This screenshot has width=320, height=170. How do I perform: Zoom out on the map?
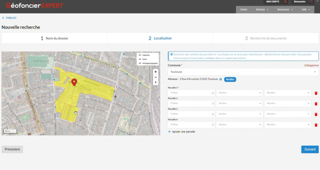tap(156, 77)
